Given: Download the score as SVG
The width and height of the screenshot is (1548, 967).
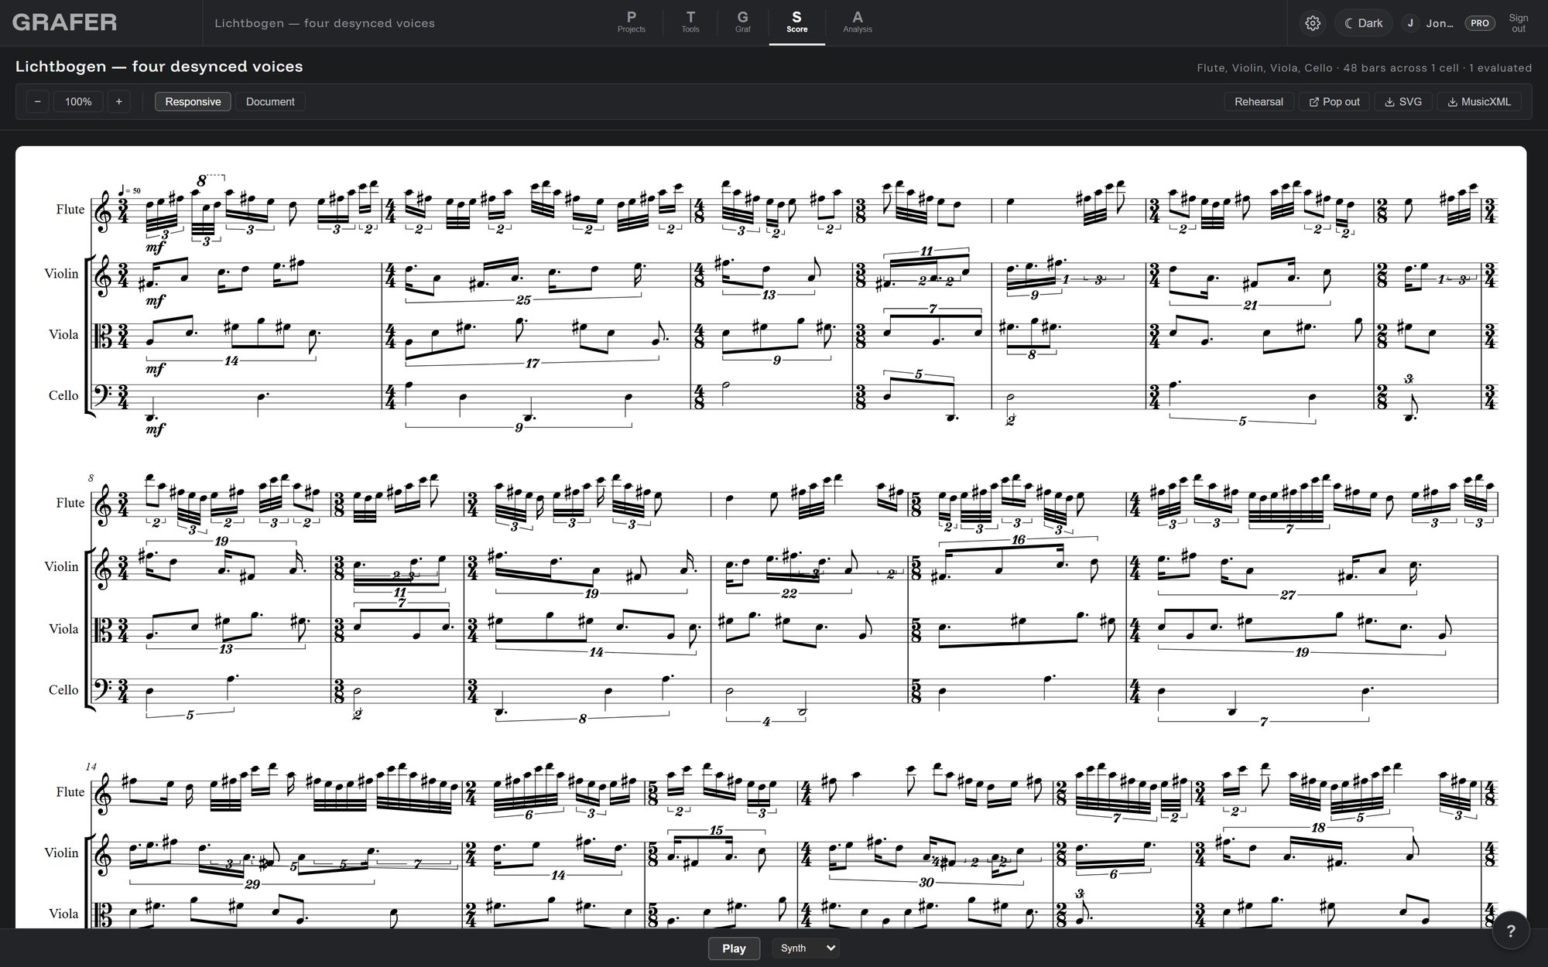Looking at the screenshot, I should point(1403,101).
